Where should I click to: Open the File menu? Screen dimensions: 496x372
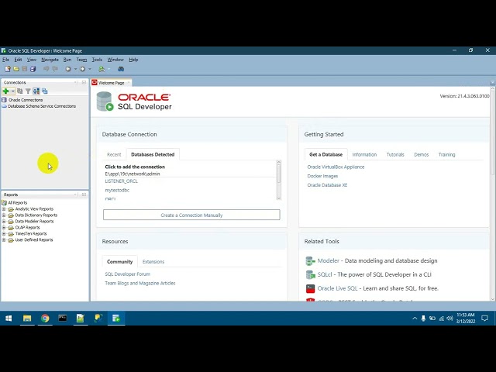pos(5,60)
